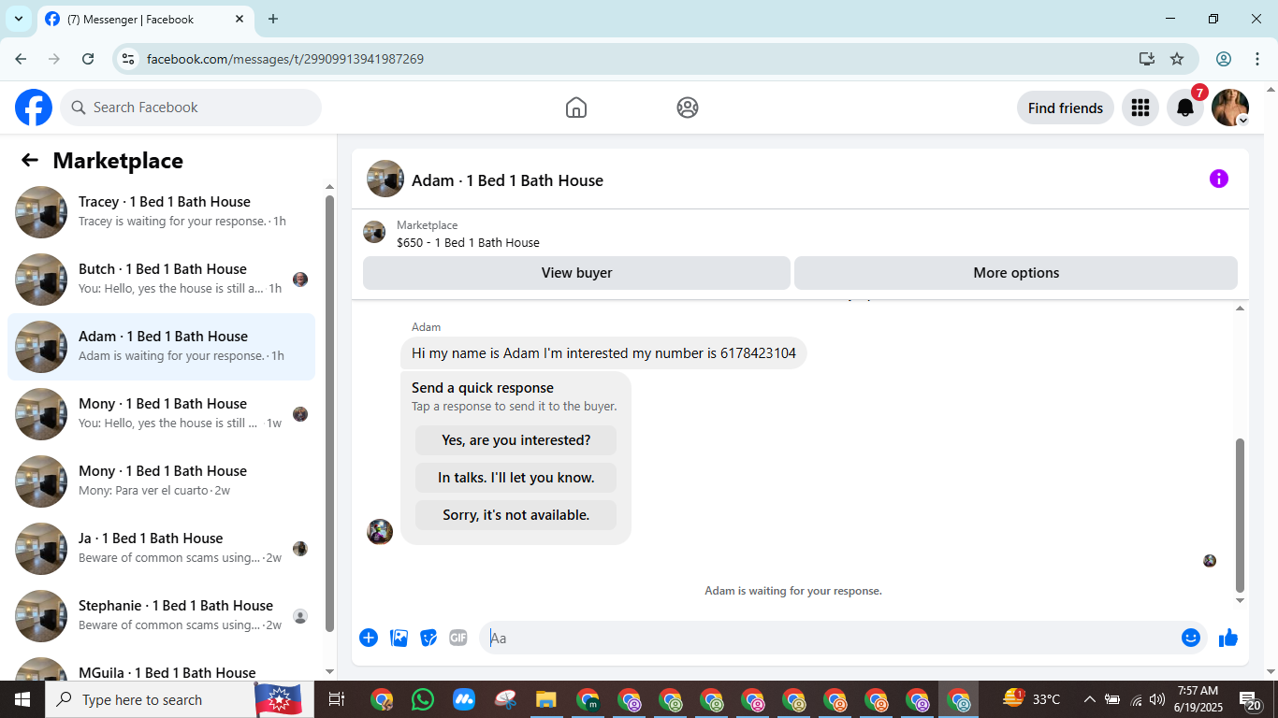
Task: Open Mony conversation from 1w ago
Action: click(x=161, y=414)
